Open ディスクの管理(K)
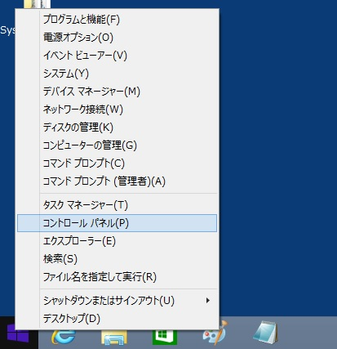 pos(117,128)
